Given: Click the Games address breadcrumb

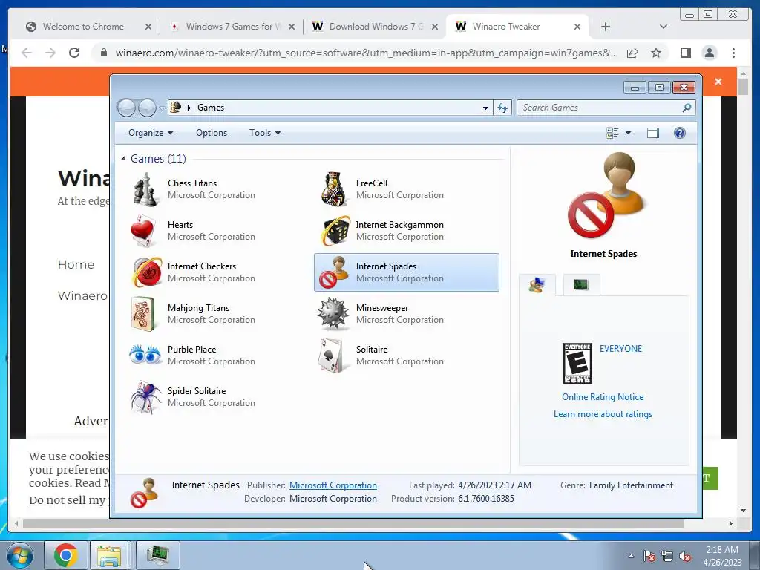Looking at the screenshot, I should tap(210, 108).
